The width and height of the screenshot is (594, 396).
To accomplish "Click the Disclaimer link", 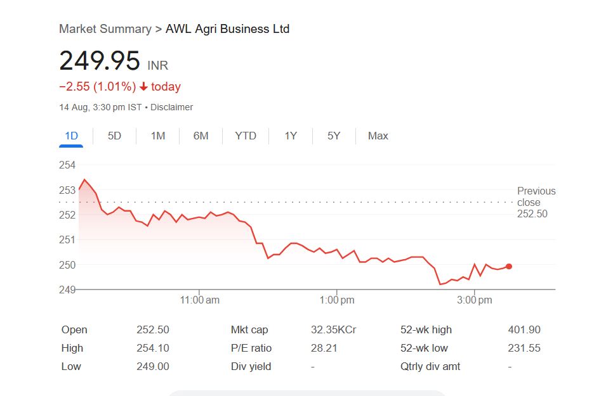I will [x=172, y=107].
